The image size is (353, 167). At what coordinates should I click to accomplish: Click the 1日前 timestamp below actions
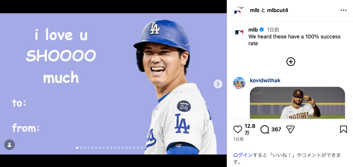click(x=239, y=139)
